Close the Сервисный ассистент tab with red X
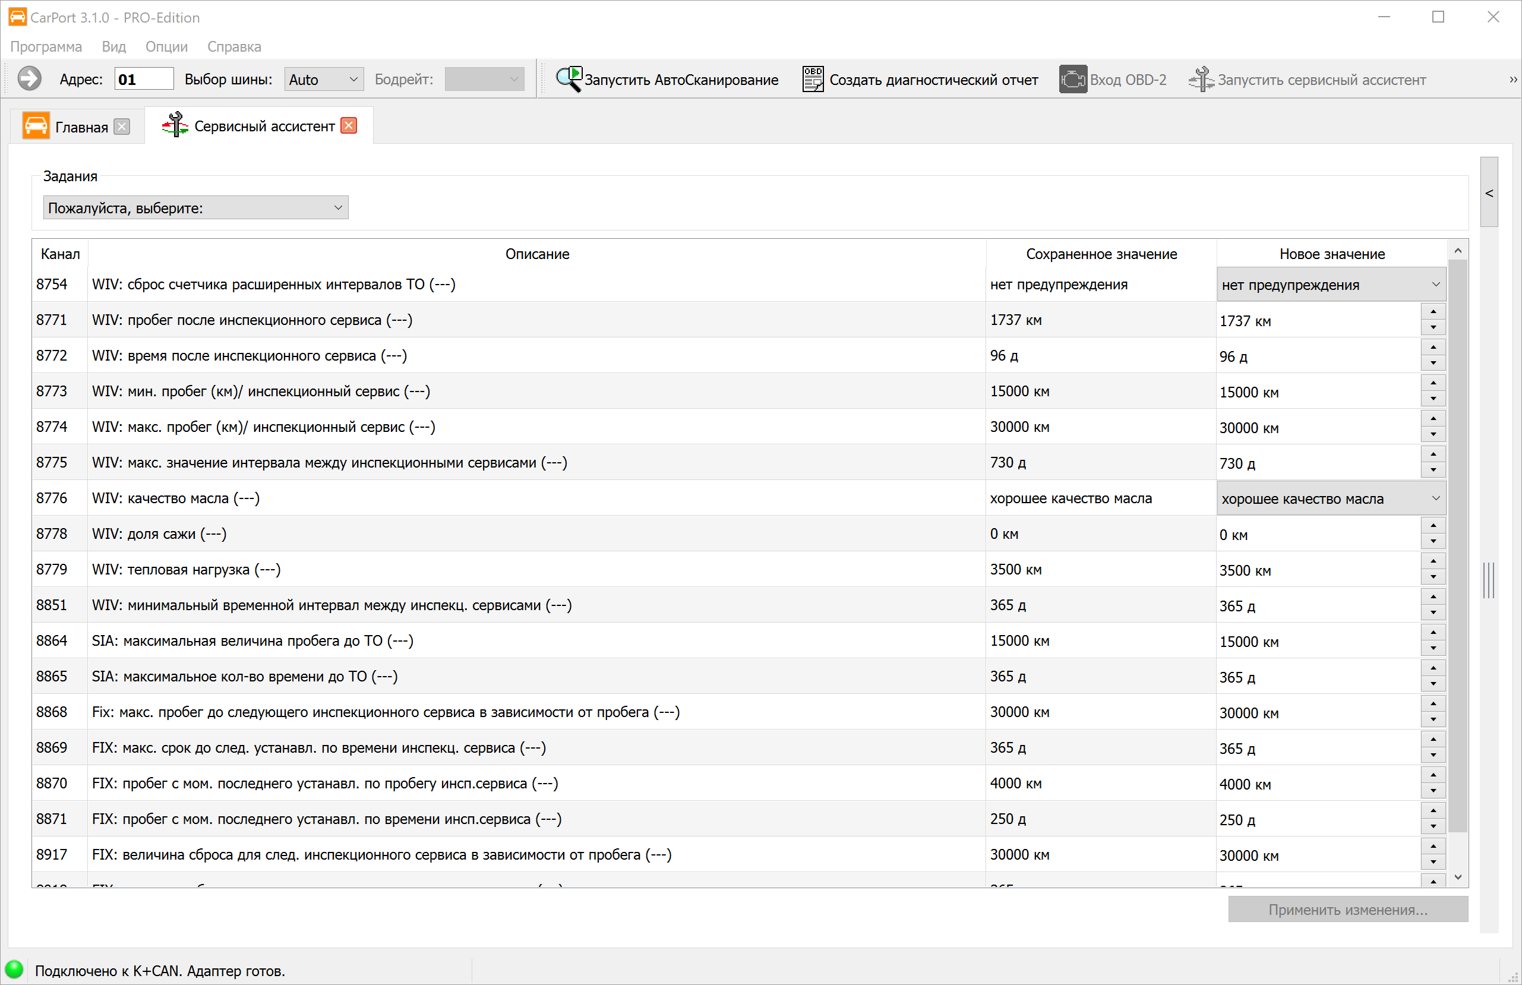This screenshot has height=985, width=1522. tap(349, 126)
